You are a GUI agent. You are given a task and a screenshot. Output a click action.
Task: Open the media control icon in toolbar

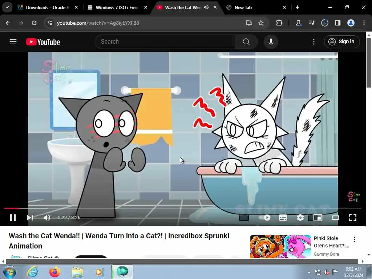(x=311, y=23)
